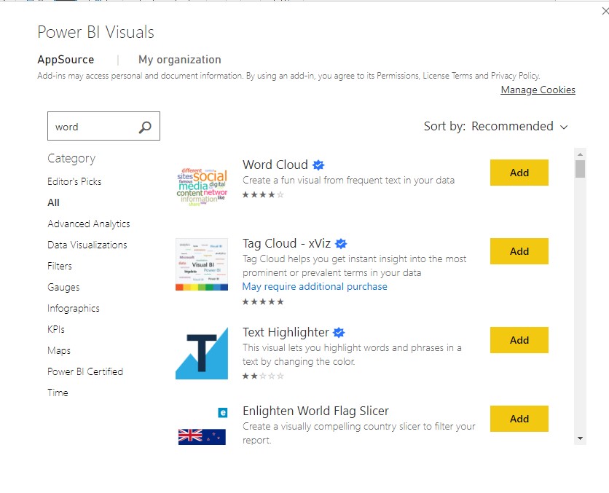Screen dimensions: 609x493
Task: Click the certified badge next to Word Cloud
Action: (318, 165)
